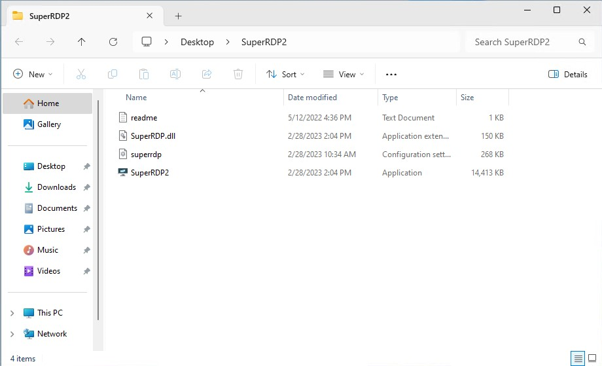Click chevron after the PC icon in breadcrumb
602x366 pixels.
(166, 42)
